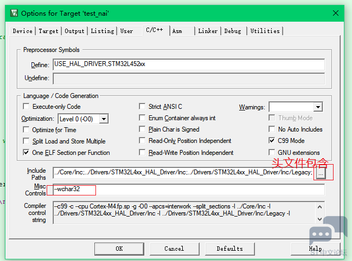Toggle Optimize for Time checkbox
Viewport: 352px width, 261px height.
[x=26, y=129]
